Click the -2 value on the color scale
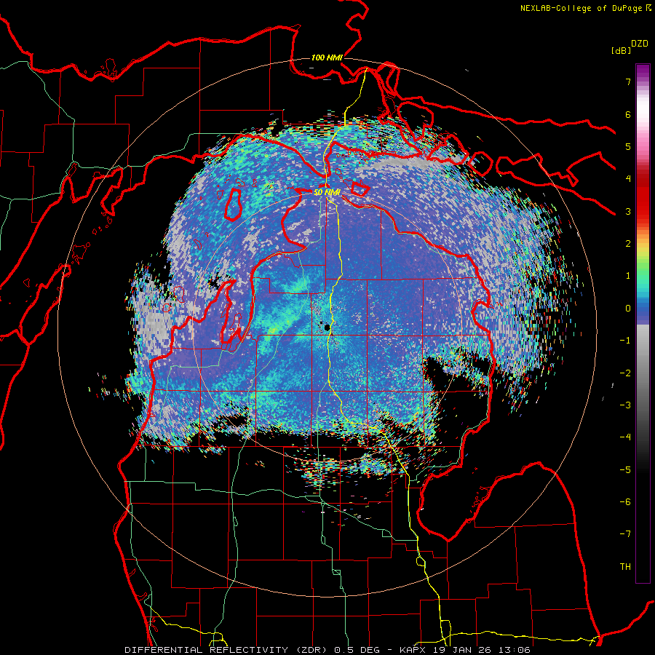The image size is (655, 655). (x=625, y=373)
